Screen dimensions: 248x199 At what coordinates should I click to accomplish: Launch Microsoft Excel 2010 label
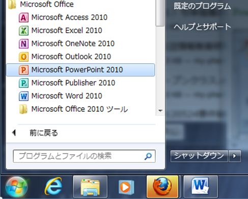pyautogui.click(x=67, y=31)
